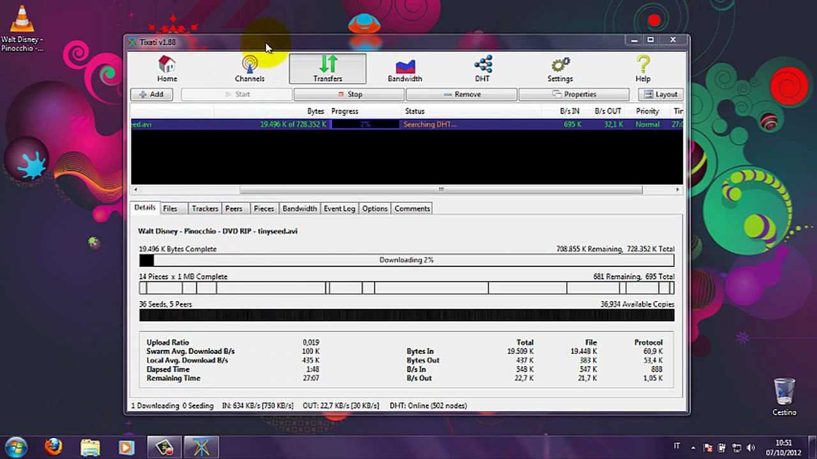817x459 pixels.
Task: Click the seeds and peers availability bar
Action: click(407, 316)
